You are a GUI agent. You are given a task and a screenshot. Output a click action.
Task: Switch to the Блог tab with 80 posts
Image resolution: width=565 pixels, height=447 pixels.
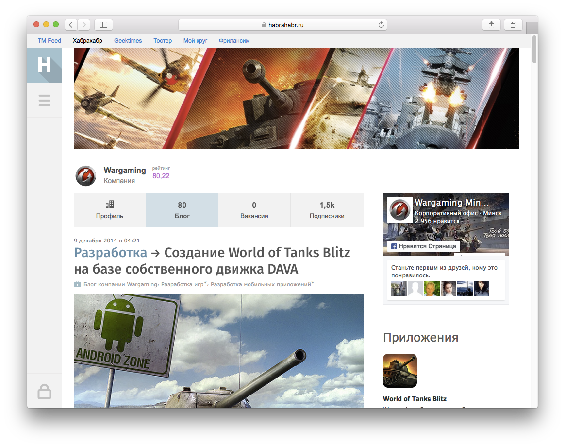click(x=182, y=210)
